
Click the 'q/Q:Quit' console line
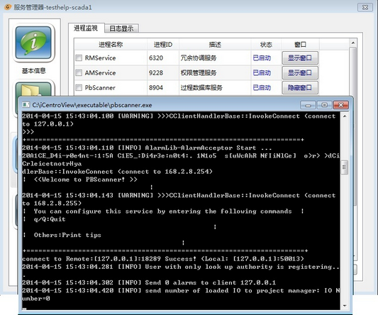[50, 219]
